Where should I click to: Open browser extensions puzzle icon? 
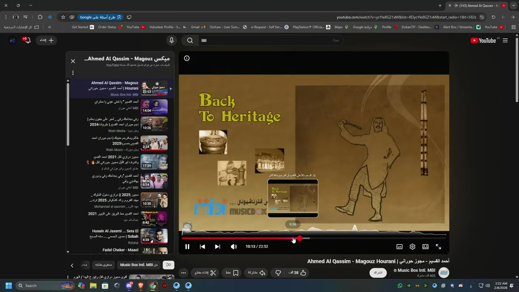tap(40, 17)
